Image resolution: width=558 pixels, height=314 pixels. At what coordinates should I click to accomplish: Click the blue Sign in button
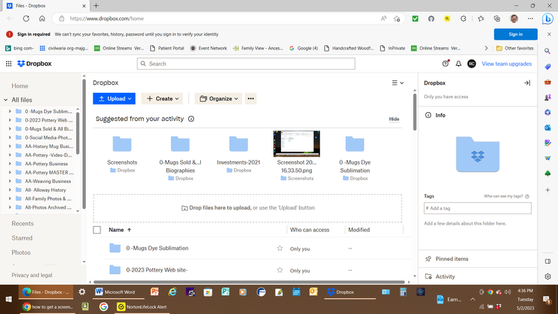[515, 34]
